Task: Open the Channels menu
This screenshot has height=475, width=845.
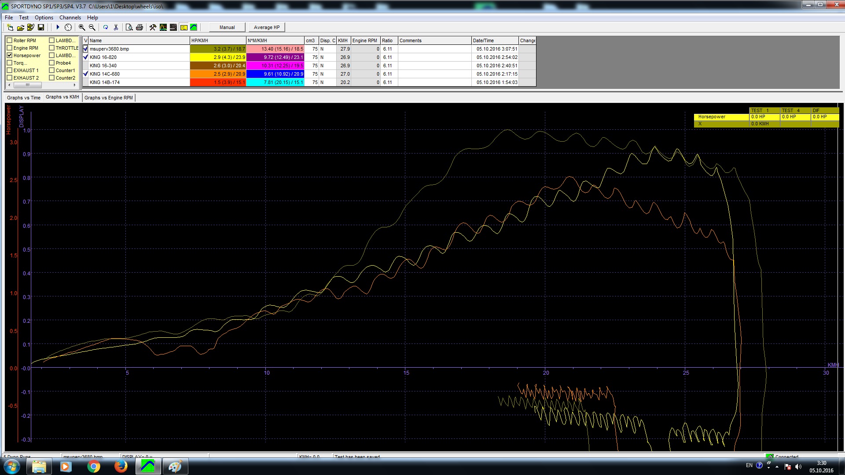Action: pyautogui.click(x=70, y=18)
